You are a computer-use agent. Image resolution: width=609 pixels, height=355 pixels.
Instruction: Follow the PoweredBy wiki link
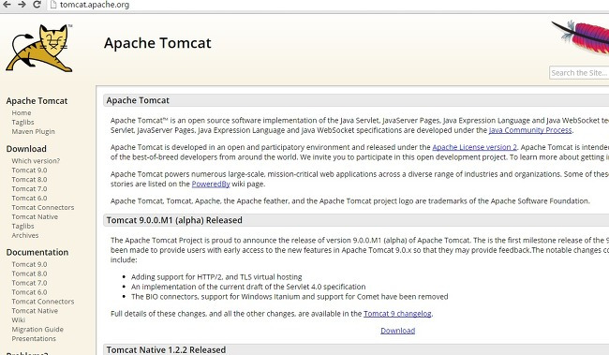tap(211, 184)
